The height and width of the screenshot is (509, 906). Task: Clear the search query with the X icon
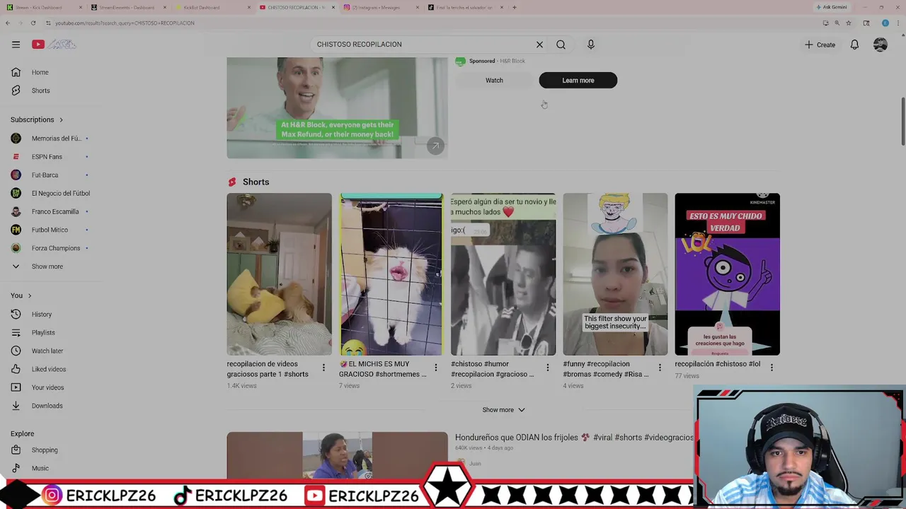click(539, 45)
